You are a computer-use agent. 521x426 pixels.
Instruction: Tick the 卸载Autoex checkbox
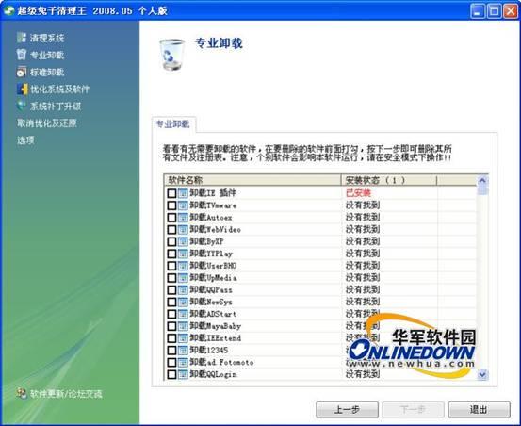[x=171, y=218]
